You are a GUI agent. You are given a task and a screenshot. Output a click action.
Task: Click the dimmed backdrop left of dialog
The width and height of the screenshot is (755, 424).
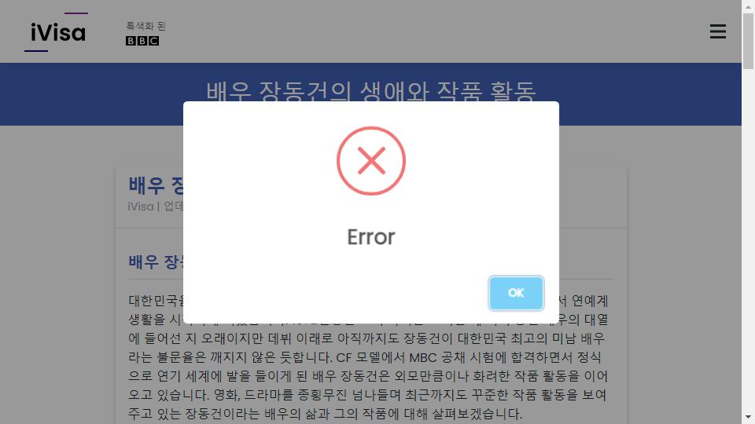(91, 217)
